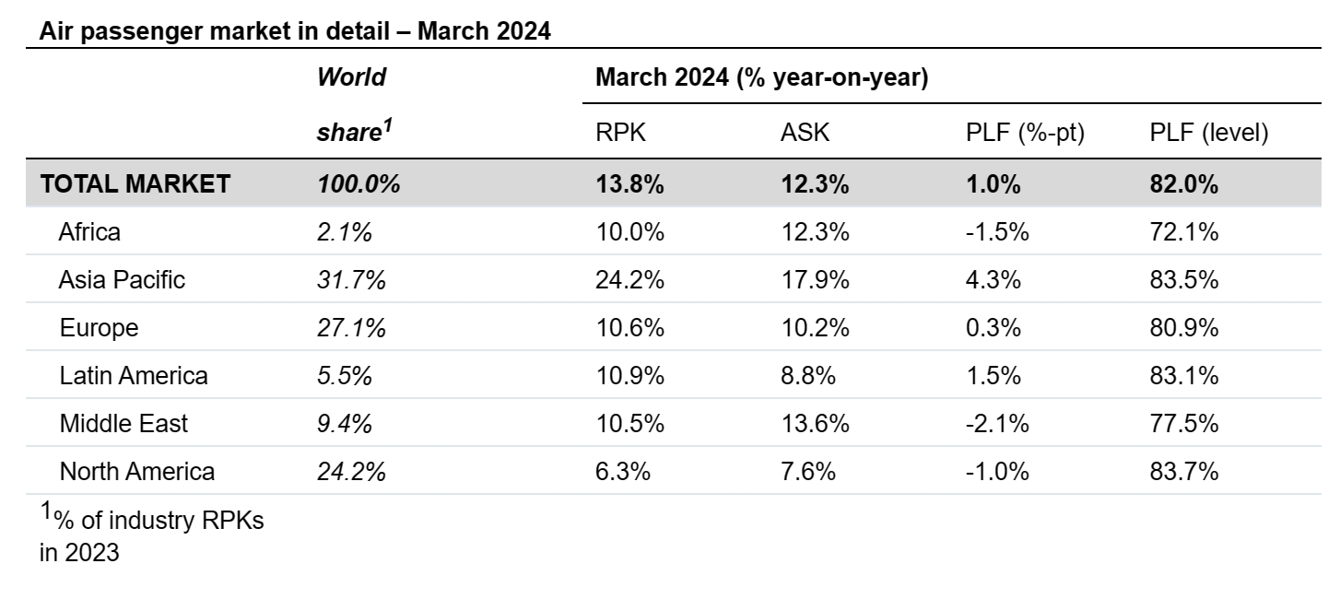
Task: Click the PLF (level) column header
Action: click(x=1209, y=133)
